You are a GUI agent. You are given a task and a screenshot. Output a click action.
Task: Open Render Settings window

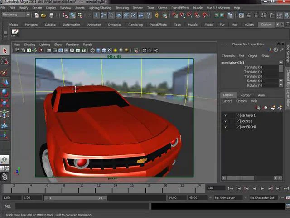[x=264, y=15]
